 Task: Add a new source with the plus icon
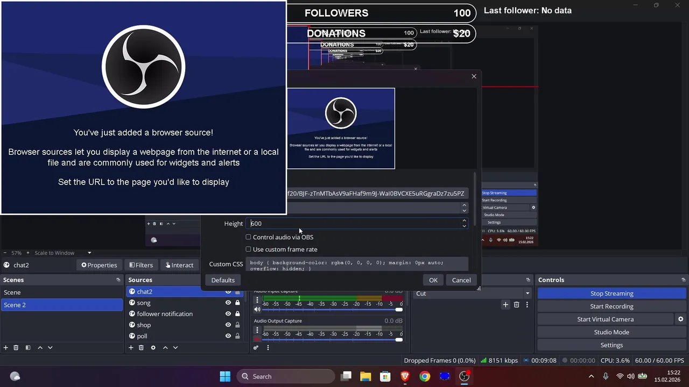(x=131, y=348)
